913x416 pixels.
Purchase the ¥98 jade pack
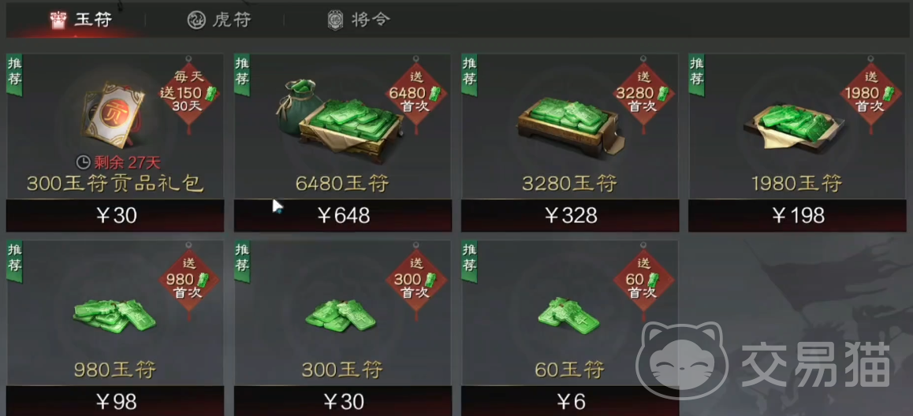[114, 402]
